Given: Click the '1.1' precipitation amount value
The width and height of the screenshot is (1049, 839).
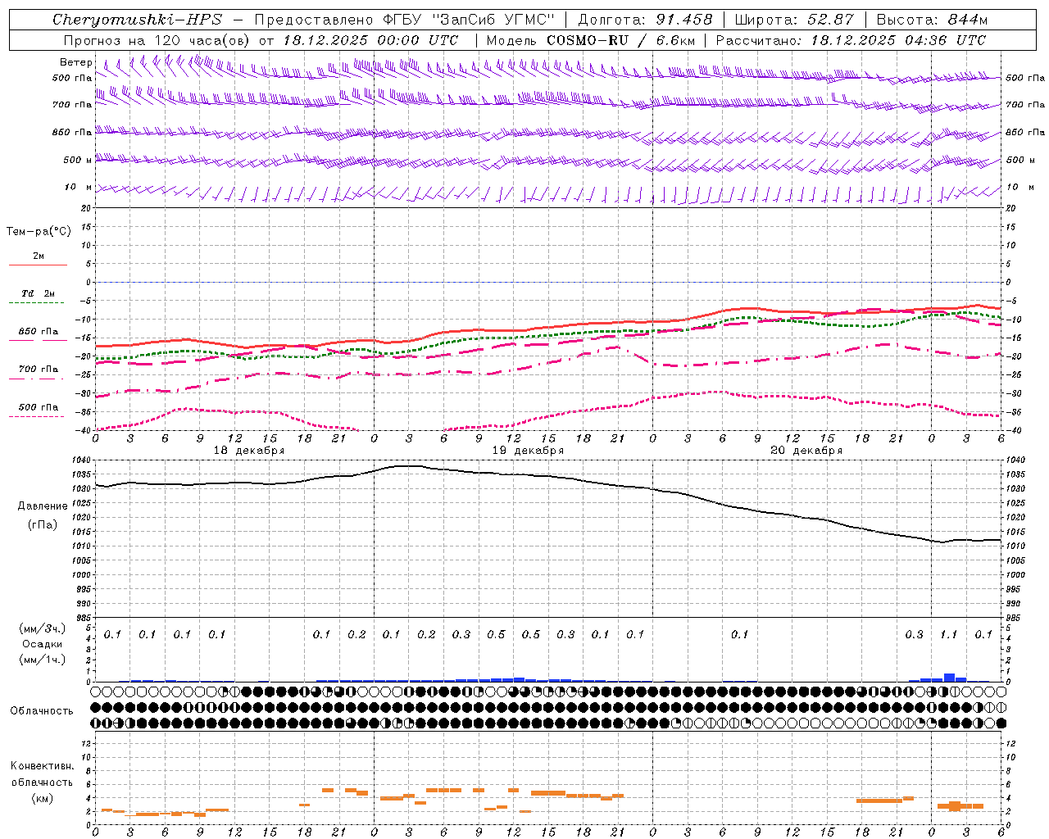Looking at the screenshot, I should [x=948, y=635].
